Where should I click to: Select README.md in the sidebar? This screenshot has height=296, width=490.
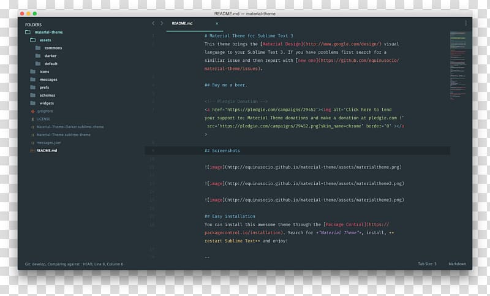[x=47, y=151]
